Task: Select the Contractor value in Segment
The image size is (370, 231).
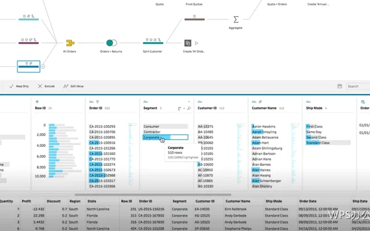Action: (x=165, y=132)
